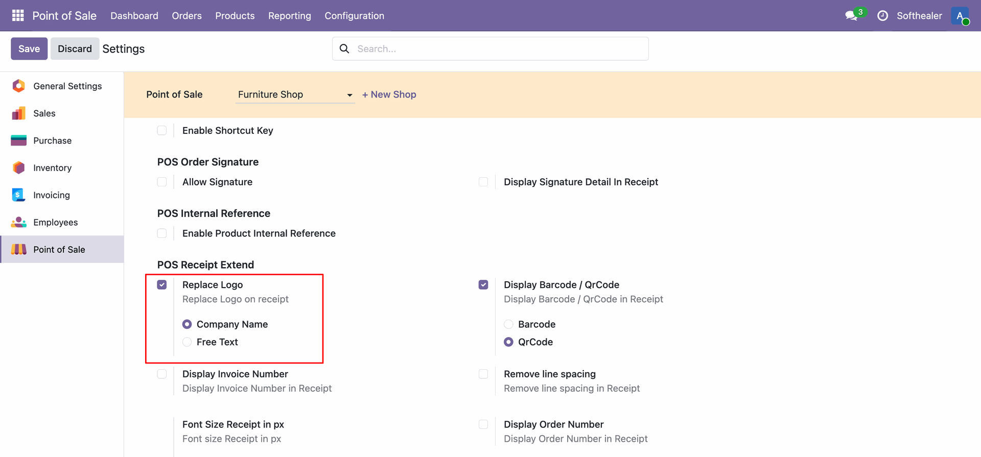Select the QrCode radio option
The height and width of the screenshot is (457, 981).
point(508,342)
